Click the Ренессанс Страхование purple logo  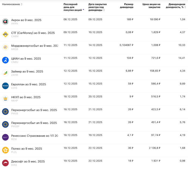click(5, 137)
